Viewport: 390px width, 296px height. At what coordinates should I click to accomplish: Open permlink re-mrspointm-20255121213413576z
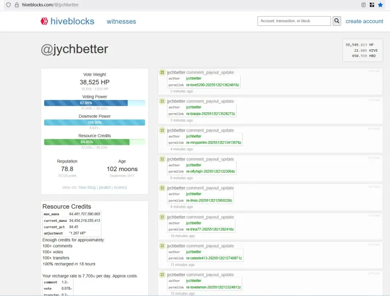(214, 143)
